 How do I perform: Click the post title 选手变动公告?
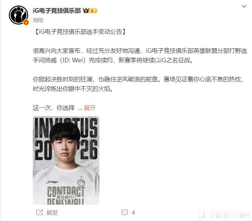[x=80, y=32]
